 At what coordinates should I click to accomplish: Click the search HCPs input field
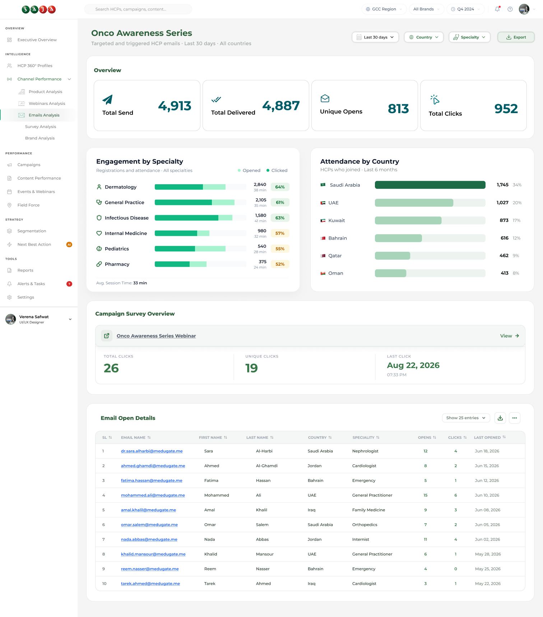(138, 9)
